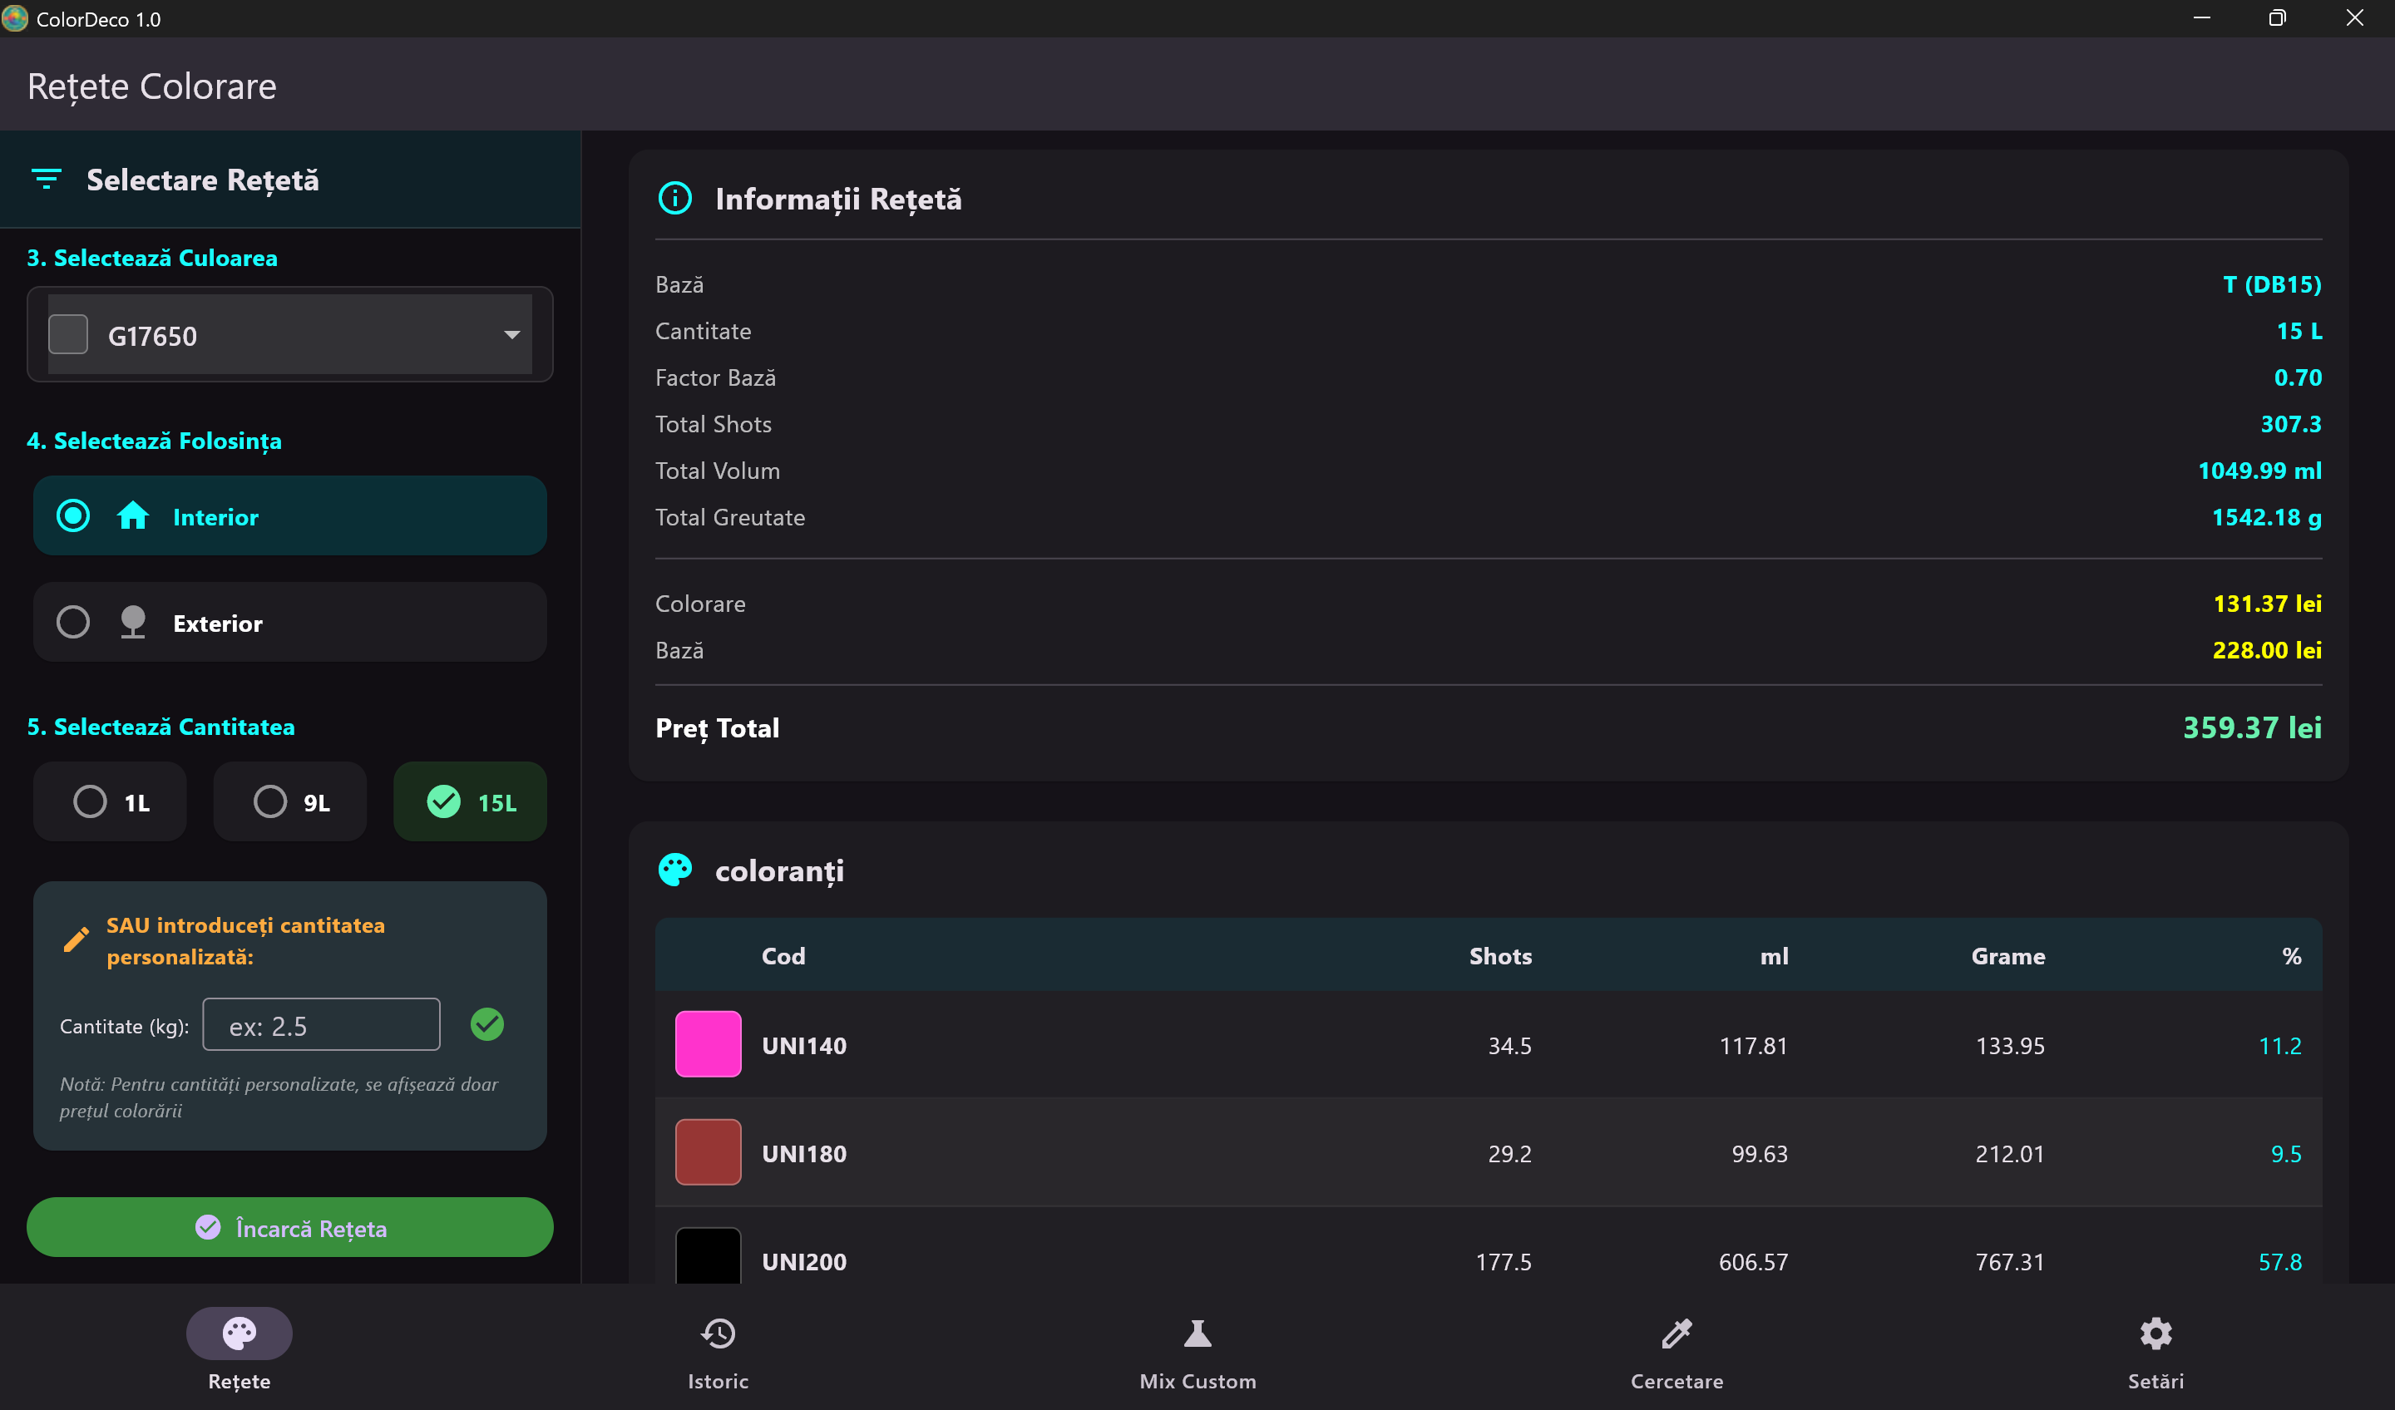Restore down the ColorDeco window
The image size is (2395, 1410).
click(2277, 18)
